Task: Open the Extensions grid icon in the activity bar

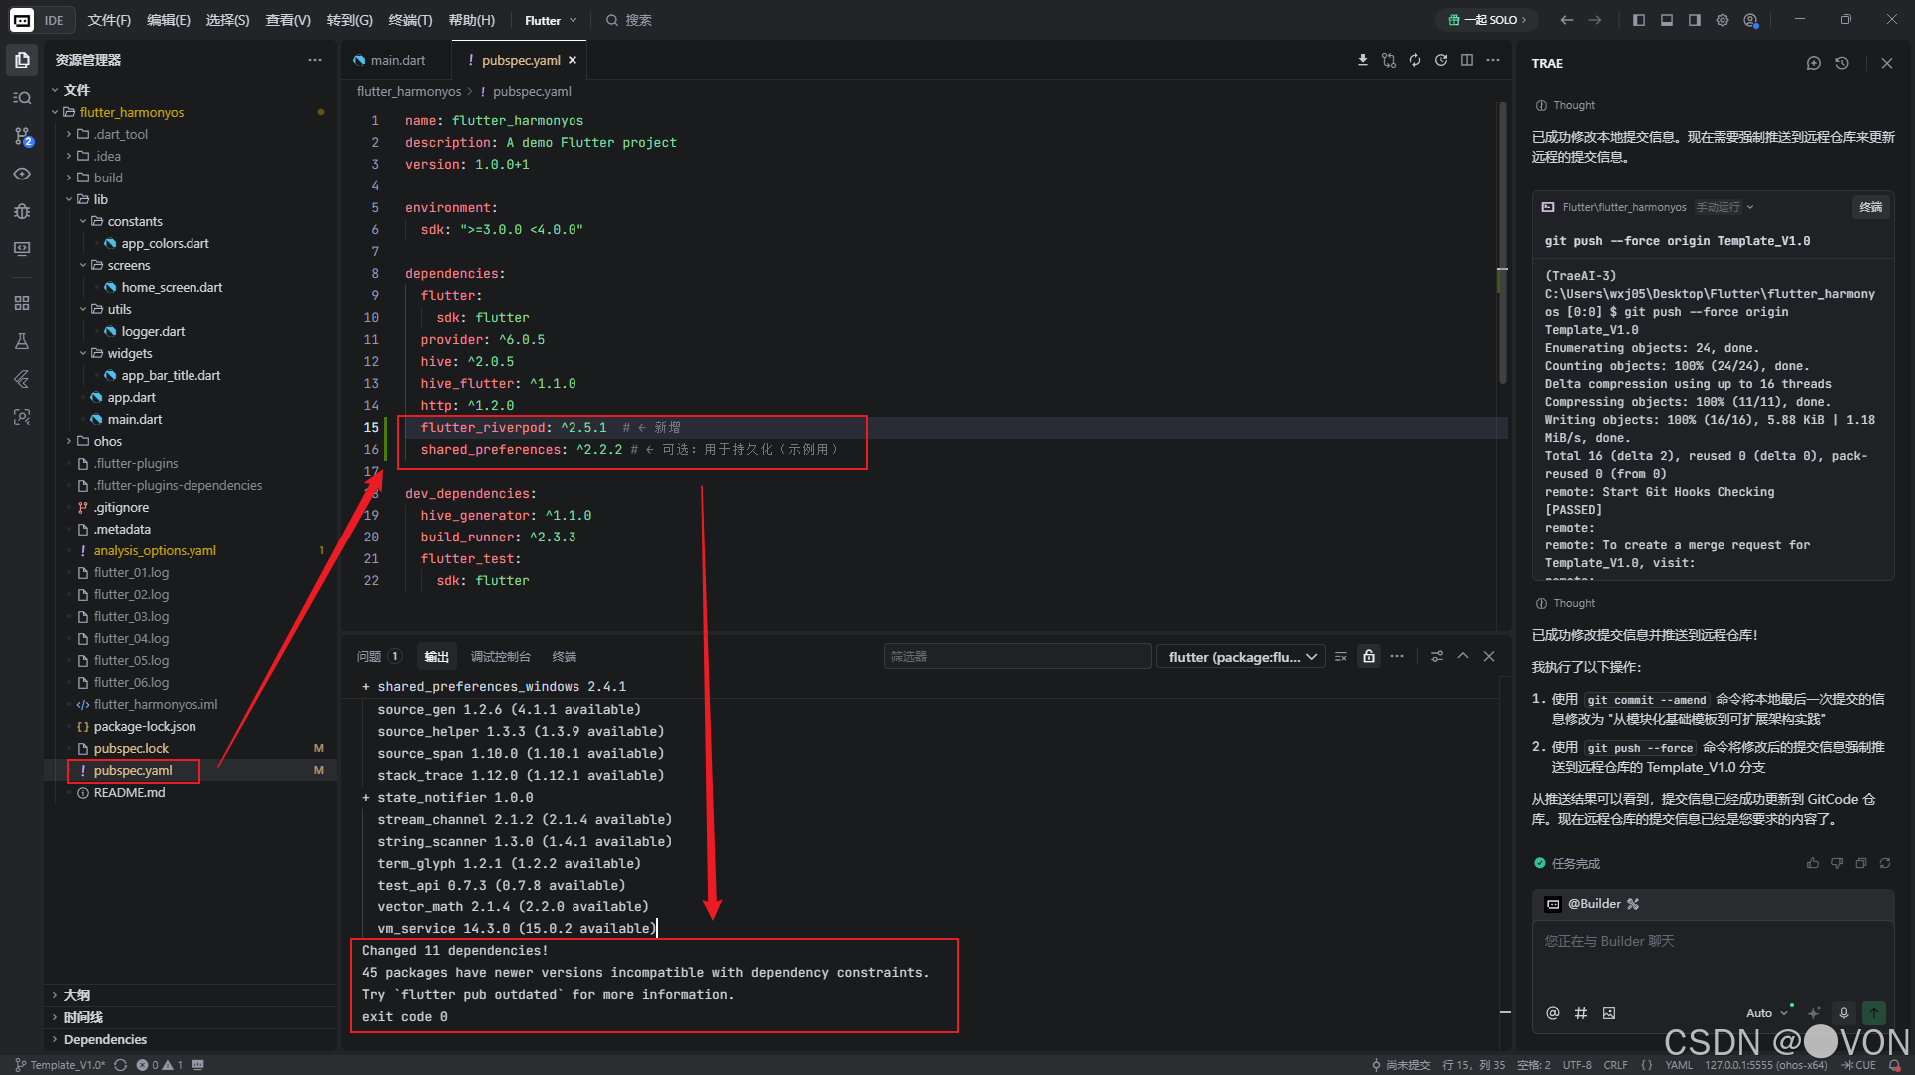Action: coord(22,303)
